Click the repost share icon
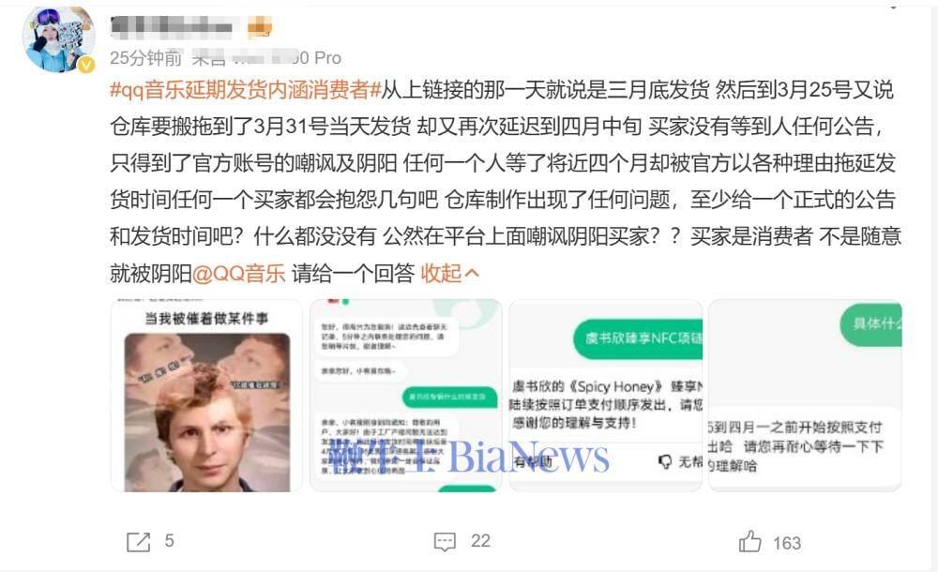 pyautogui.click(x=139, y=542)
